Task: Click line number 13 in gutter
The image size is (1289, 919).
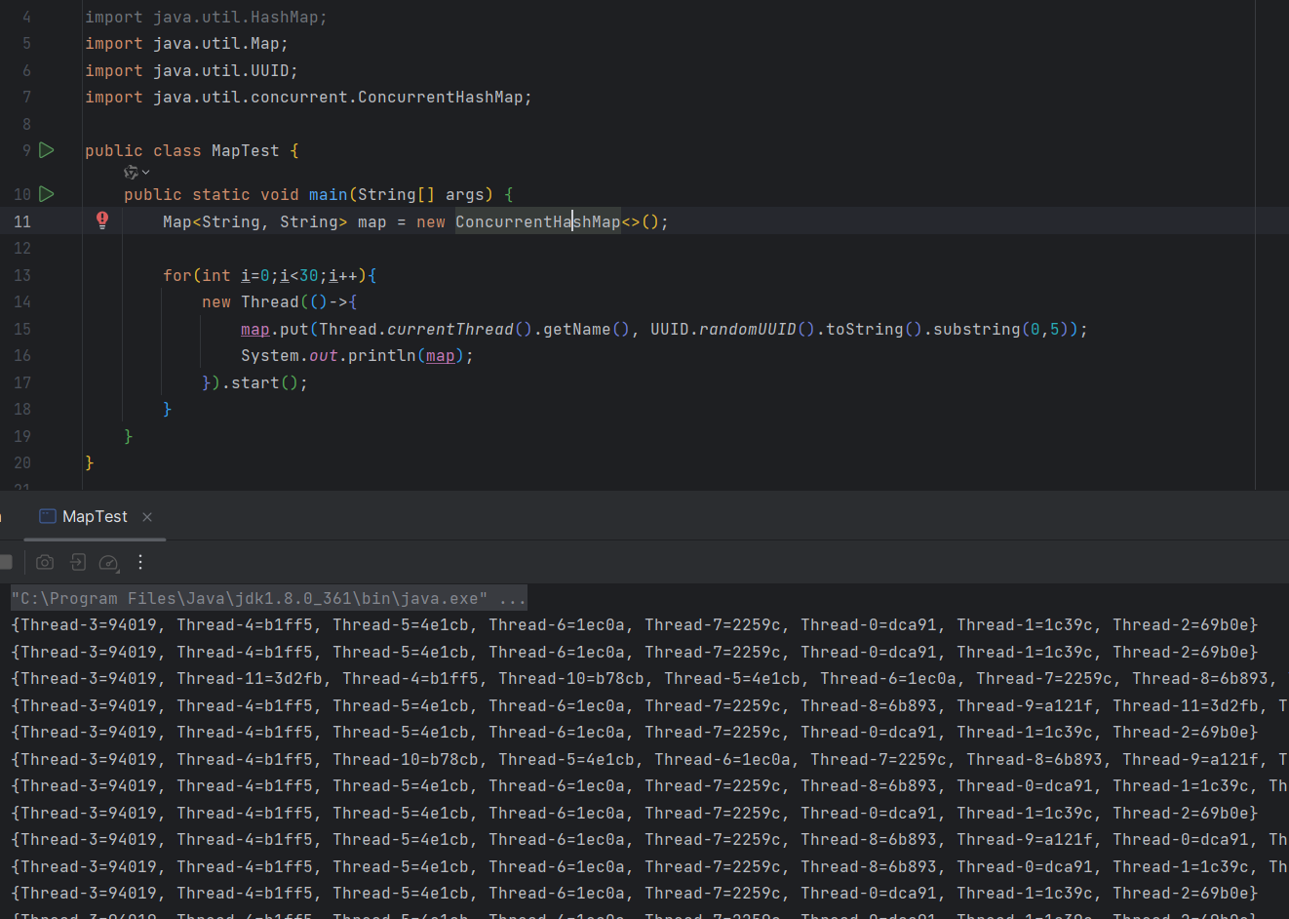Action: pyautogui.click(x=22, y=275)
